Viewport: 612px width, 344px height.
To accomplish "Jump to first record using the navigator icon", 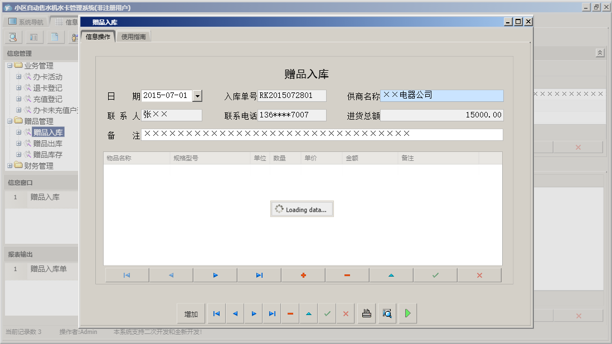I will pyautogui.click(x=127, y=274).
